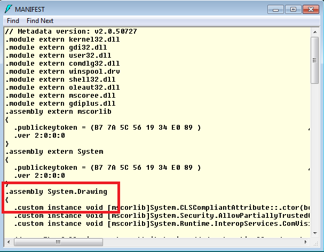Image resolution: width=324 pixels, height=252 pixels.
Task: Click the vertical scrollbar track below the thumb
Action: tap(316, 160)
